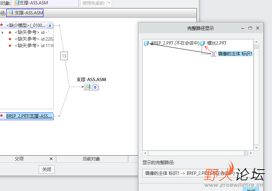Image resolution: width=272 pixels, height=191 pixels.
Task: Click the 使用先前的 button
Action: click(x=93, y=3)
